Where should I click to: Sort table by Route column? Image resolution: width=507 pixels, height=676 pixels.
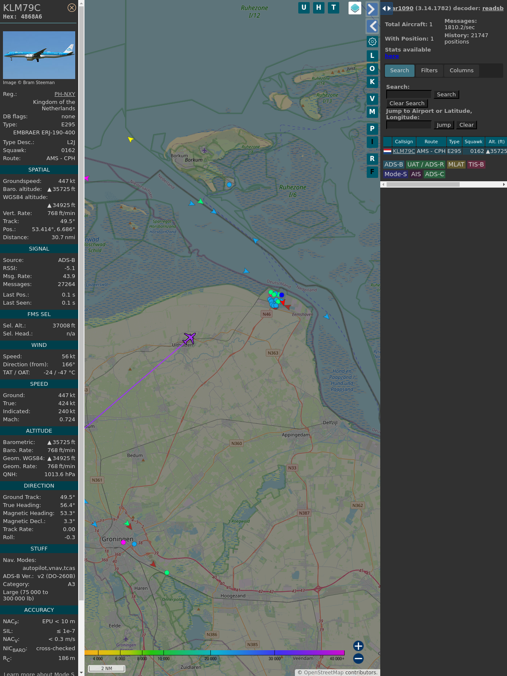(x=431, y=142)
